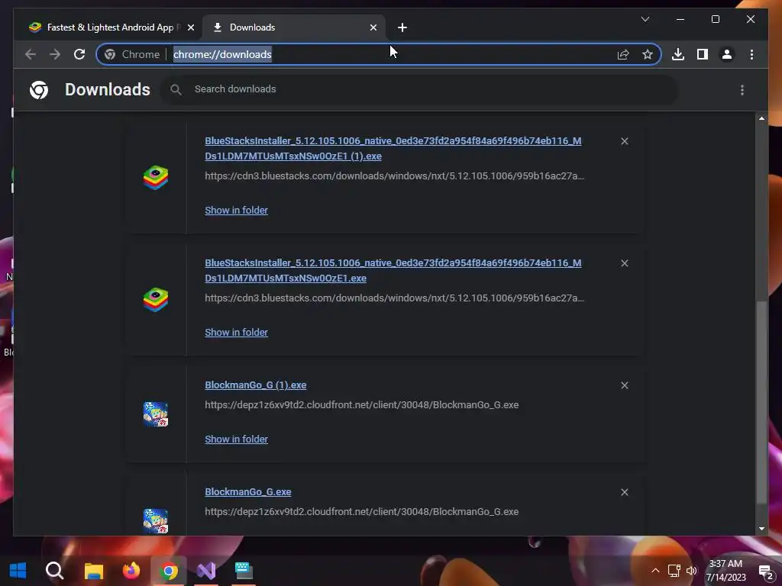Open the on-screen keyboard app in taskbar
Viewport: 782px width, 586px height.
tap(244, 571)
